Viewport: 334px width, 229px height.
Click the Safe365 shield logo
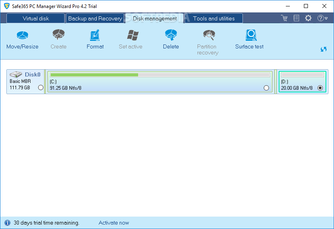7,6
